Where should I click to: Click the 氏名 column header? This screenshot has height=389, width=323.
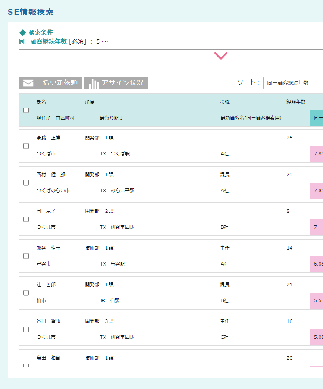[x=41, y=102]
